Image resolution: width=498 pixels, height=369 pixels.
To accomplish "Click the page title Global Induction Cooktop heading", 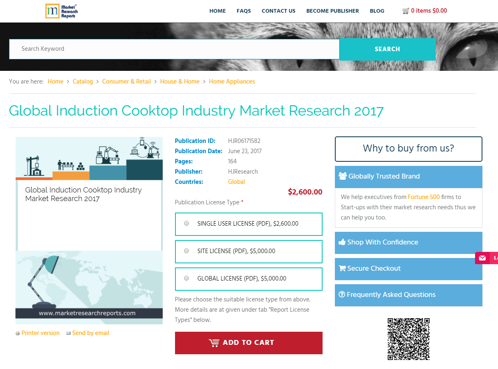I will click(x=196, y=111).
